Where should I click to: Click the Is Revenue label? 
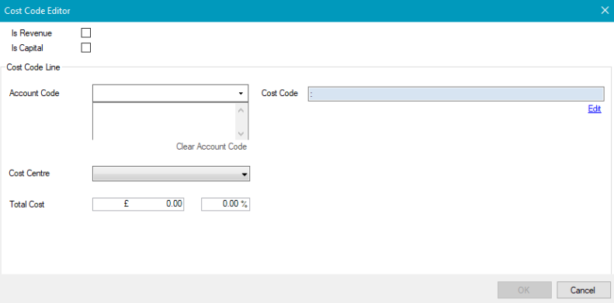pyautogui.click(x=32, y=33)
